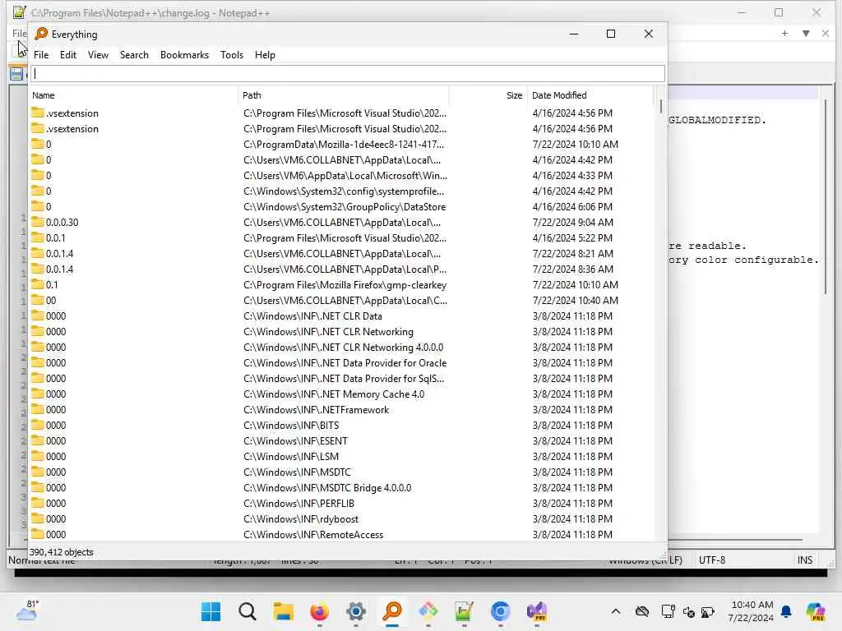842x631 pixels.
Task: Click Notepad++ save icon in toolbar
Action: [x=16, y=74]
